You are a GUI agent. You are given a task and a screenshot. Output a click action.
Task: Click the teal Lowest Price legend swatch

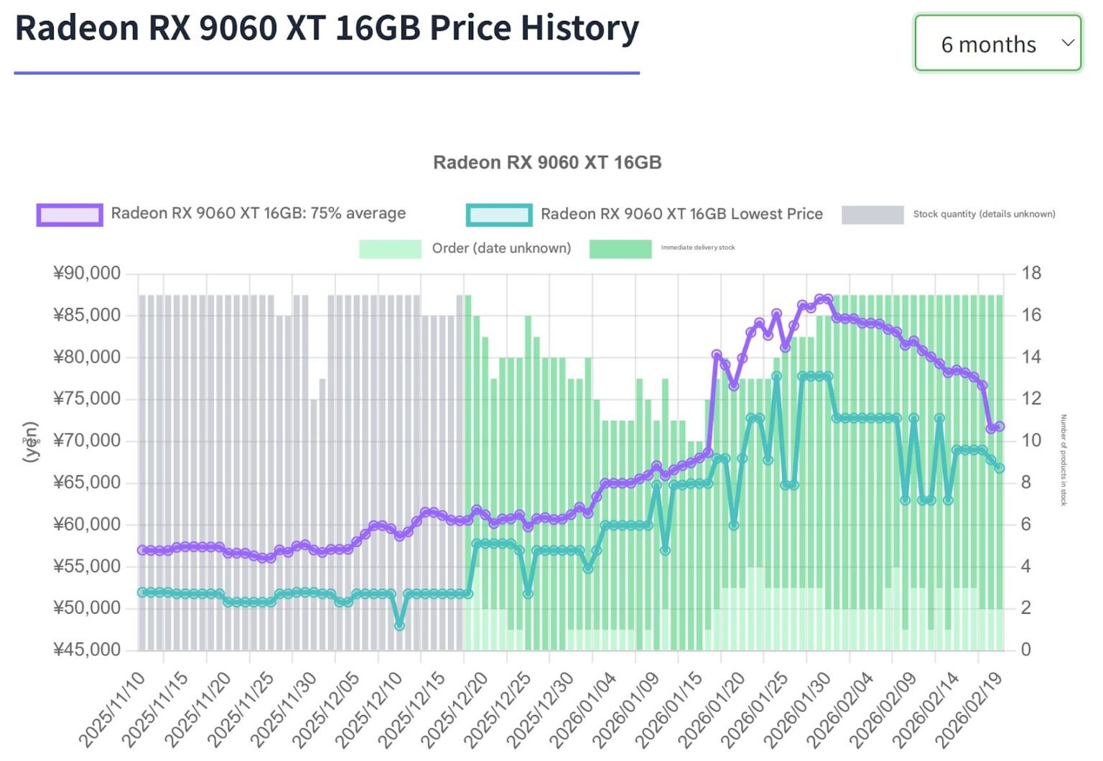coord(498,214)
